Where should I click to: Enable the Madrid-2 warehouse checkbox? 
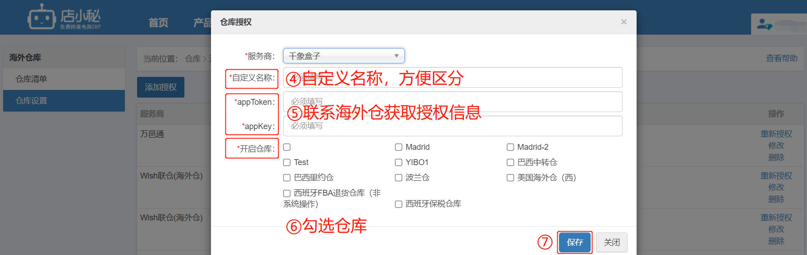click(x=510, y=147)
